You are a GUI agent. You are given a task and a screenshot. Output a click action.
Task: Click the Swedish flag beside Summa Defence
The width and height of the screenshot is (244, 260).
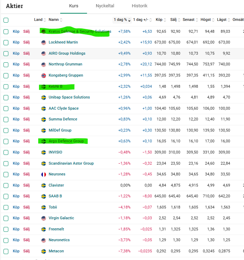(44, 119)
